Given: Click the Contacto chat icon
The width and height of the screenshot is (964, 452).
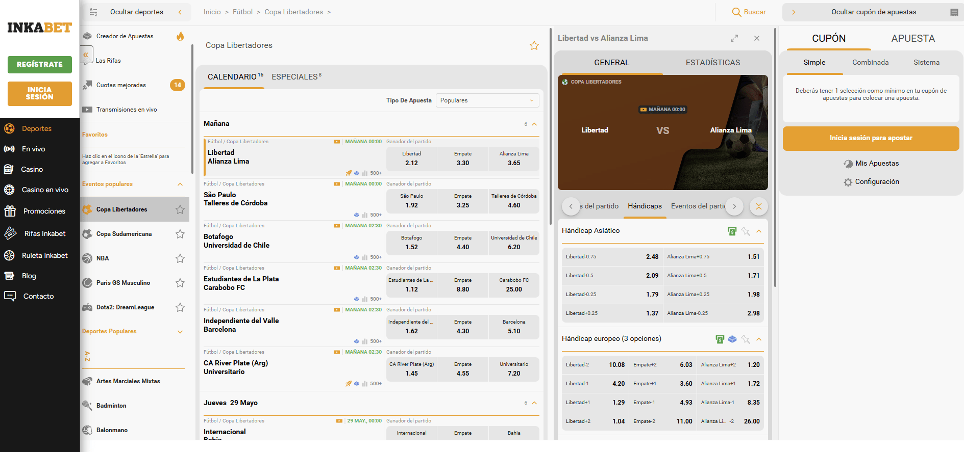Looking at the screenshot, I should (x=10, y=296).
